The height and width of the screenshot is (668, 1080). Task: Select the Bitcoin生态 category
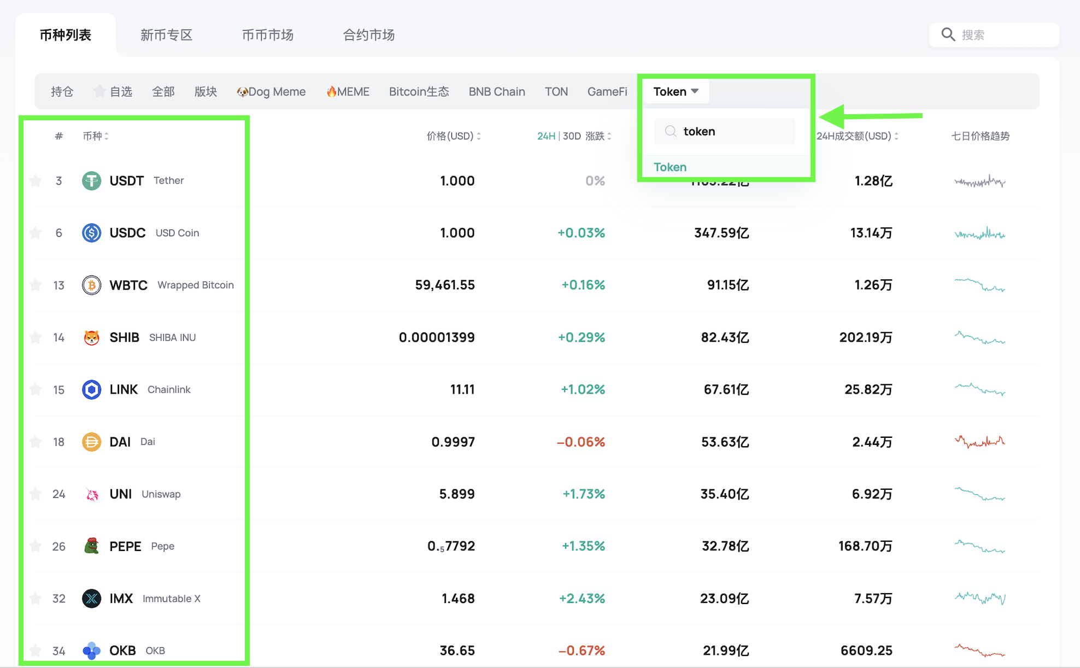[x=419, y=91]
